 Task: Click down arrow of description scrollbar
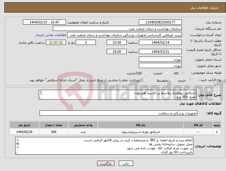click(x=41, y=94)
